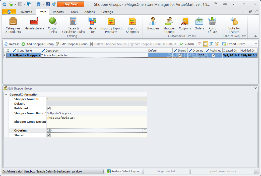Sort by Description column header
The height and width of the screenshot is (176, 261).
tap(94, 51)
